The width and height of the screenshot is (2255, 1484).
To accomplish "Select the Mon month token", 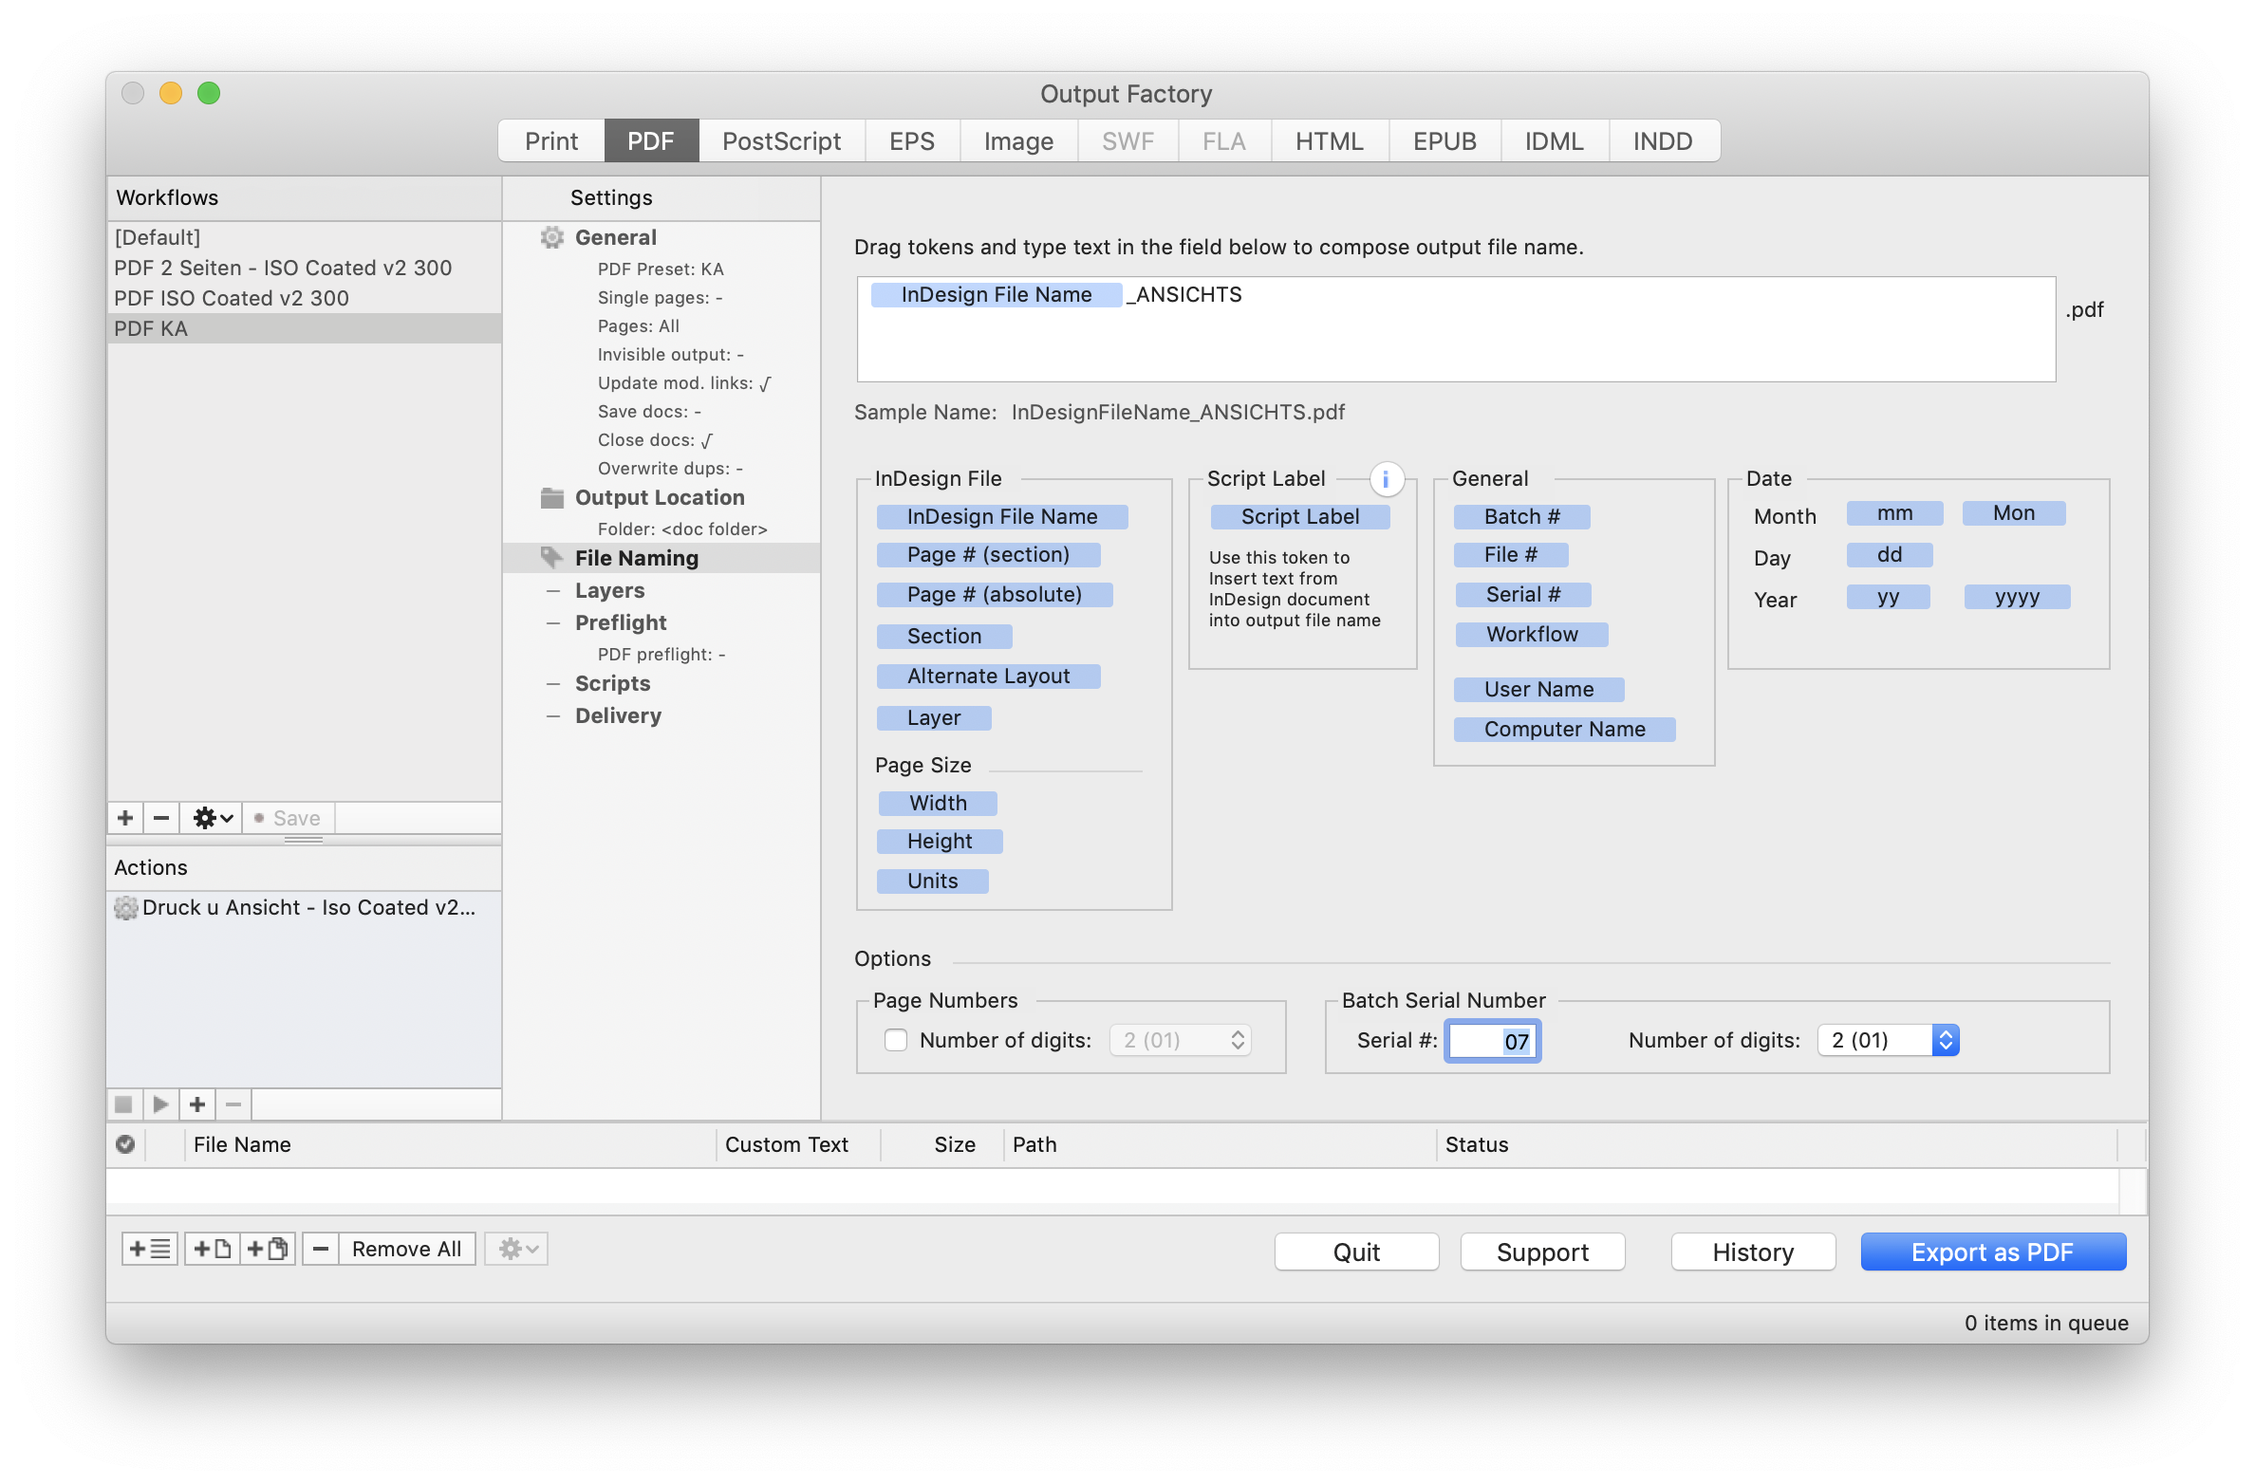I will click(2013, 512).
